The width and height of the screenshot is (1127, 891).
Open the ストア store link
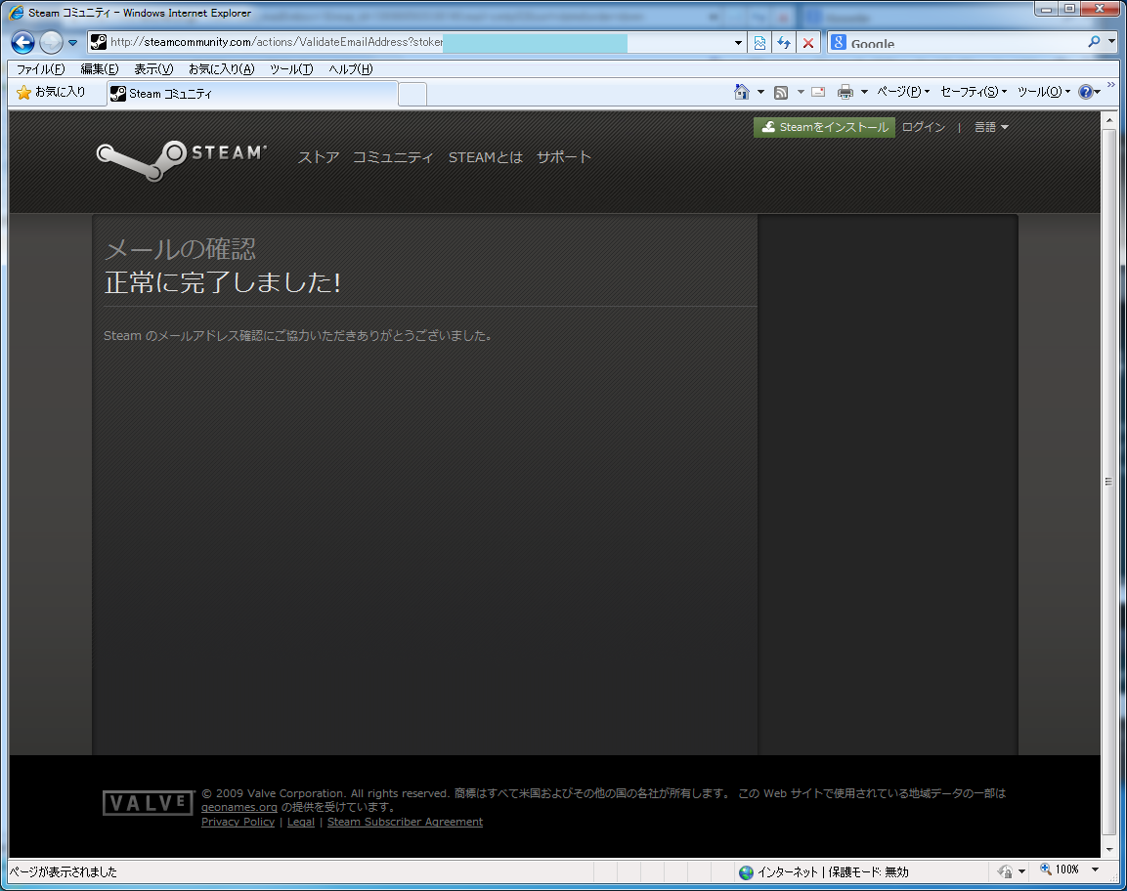pyautogui.click(x=319, y=157)
